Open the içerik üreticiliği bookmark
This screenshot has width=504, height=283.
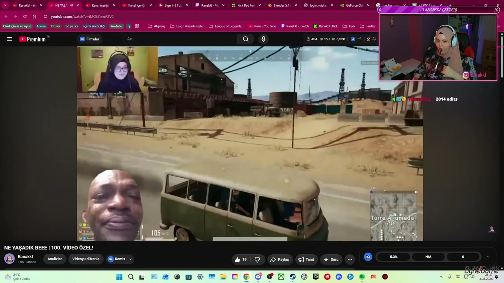(x=94, y=26)
